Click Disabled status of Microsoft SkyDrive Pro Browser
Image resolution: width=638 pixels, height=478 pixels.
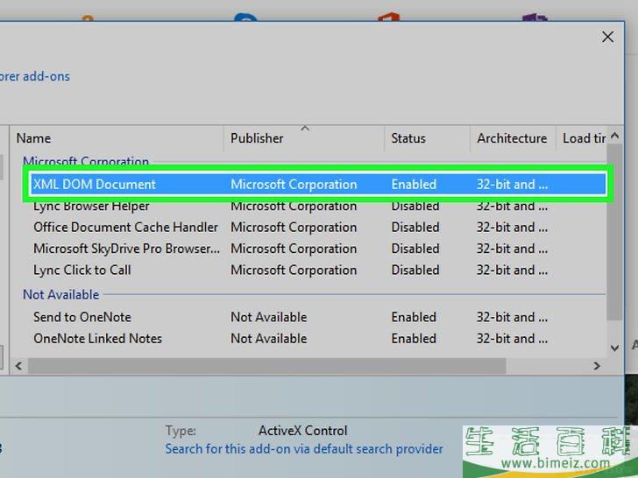click(x=415, y=249)
